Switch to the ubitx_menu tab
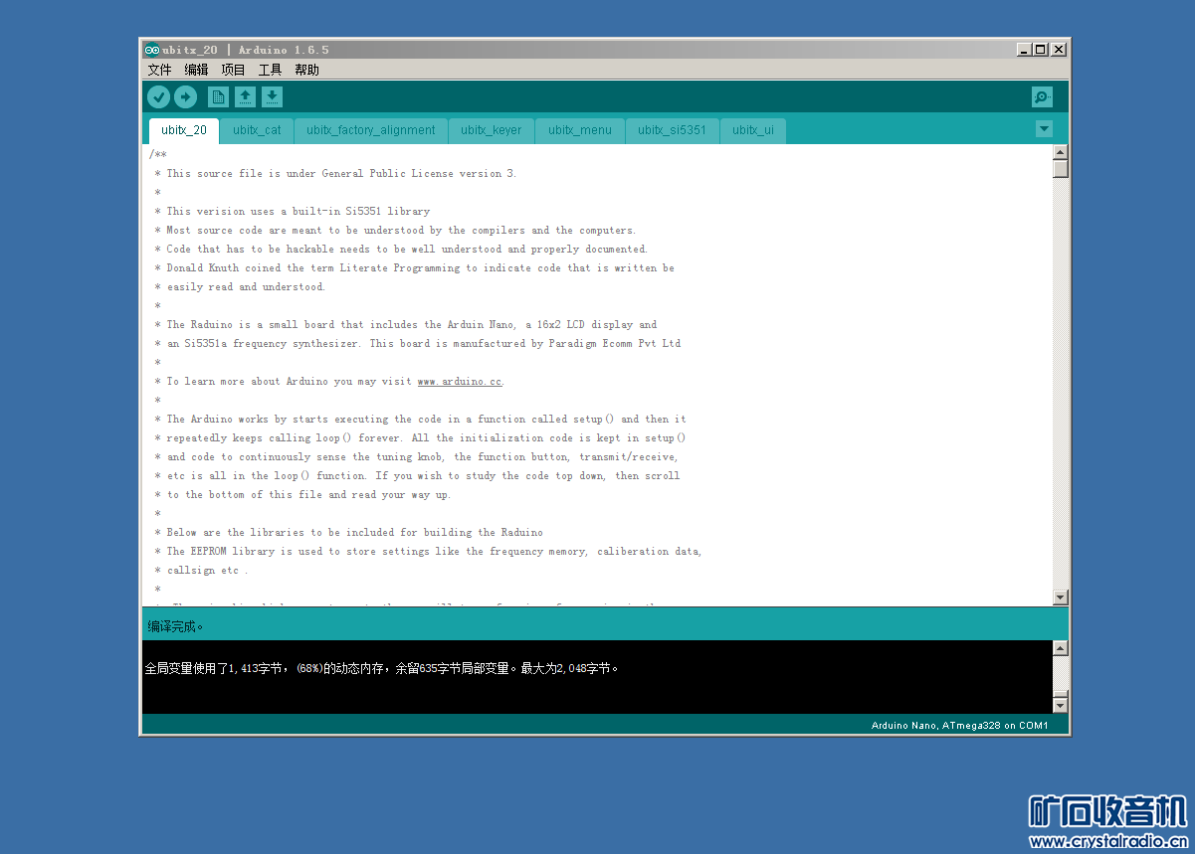 (580, 130)
